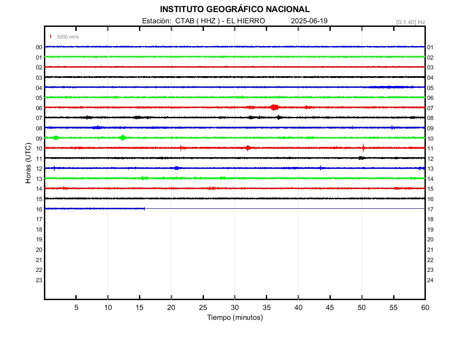Click the left-axis hour label 19

pos(39,240)
